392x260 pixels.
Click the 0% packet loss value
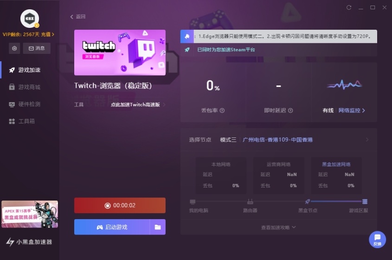click(213, 85)
